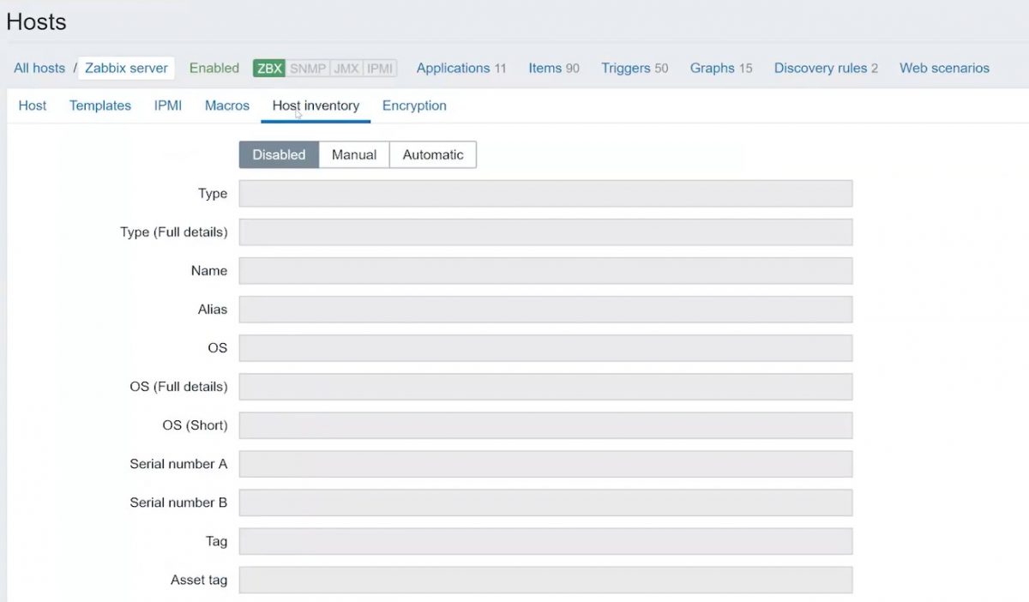Open the Graphs for Zabbix server

(x=713, y=68)
